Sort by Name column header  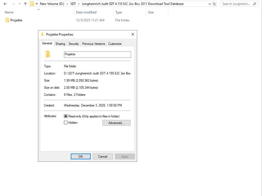(x=9, y=12)
